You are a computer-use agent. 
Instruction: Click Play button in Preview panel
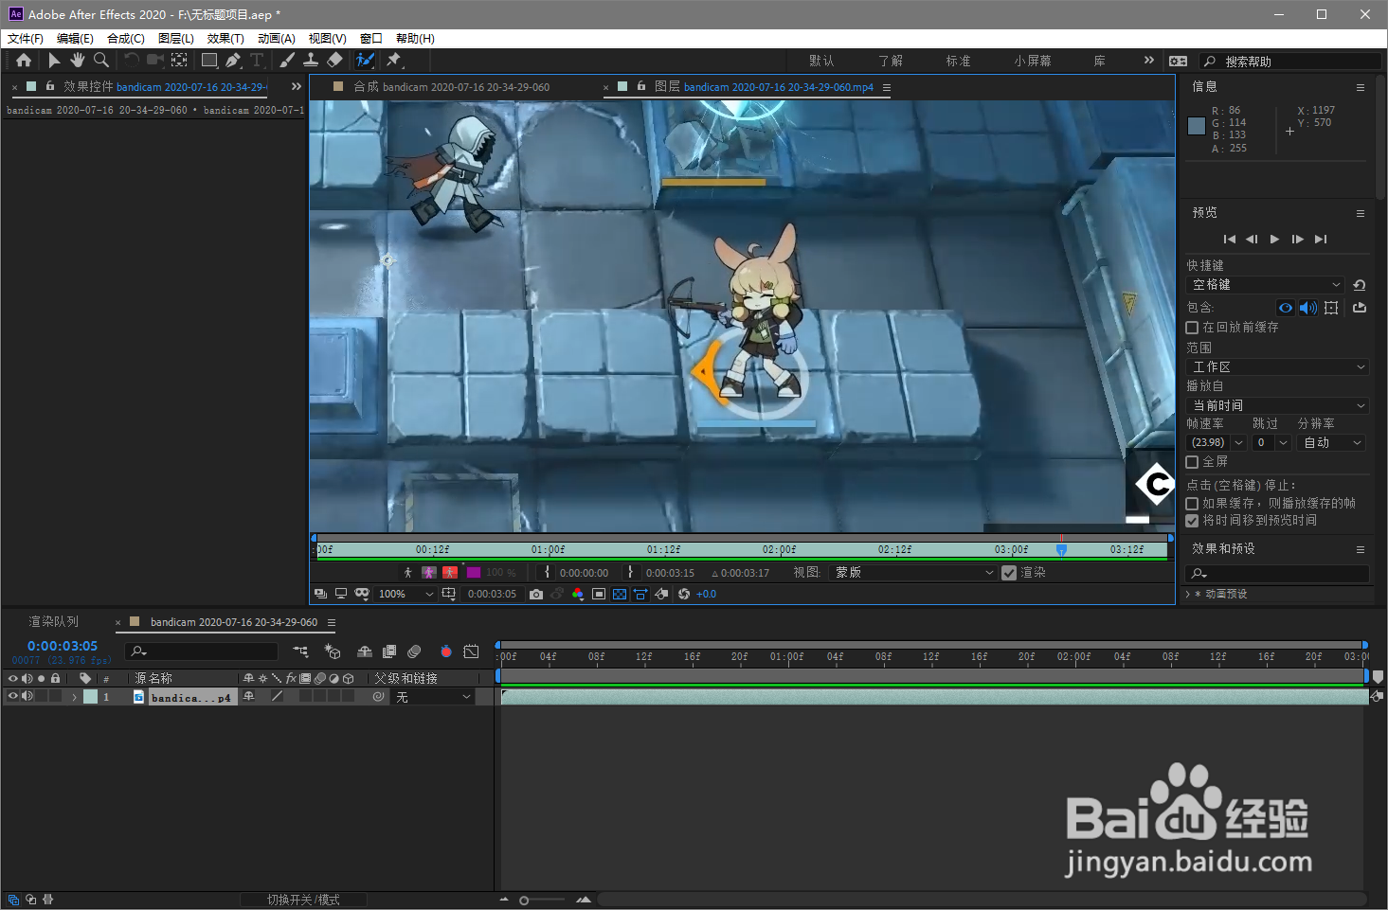click(x=1274, y=240)
